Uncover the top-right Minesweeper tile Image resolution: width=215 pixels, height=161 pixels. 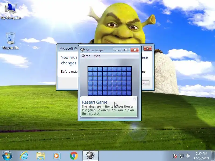tap(129, 69)
